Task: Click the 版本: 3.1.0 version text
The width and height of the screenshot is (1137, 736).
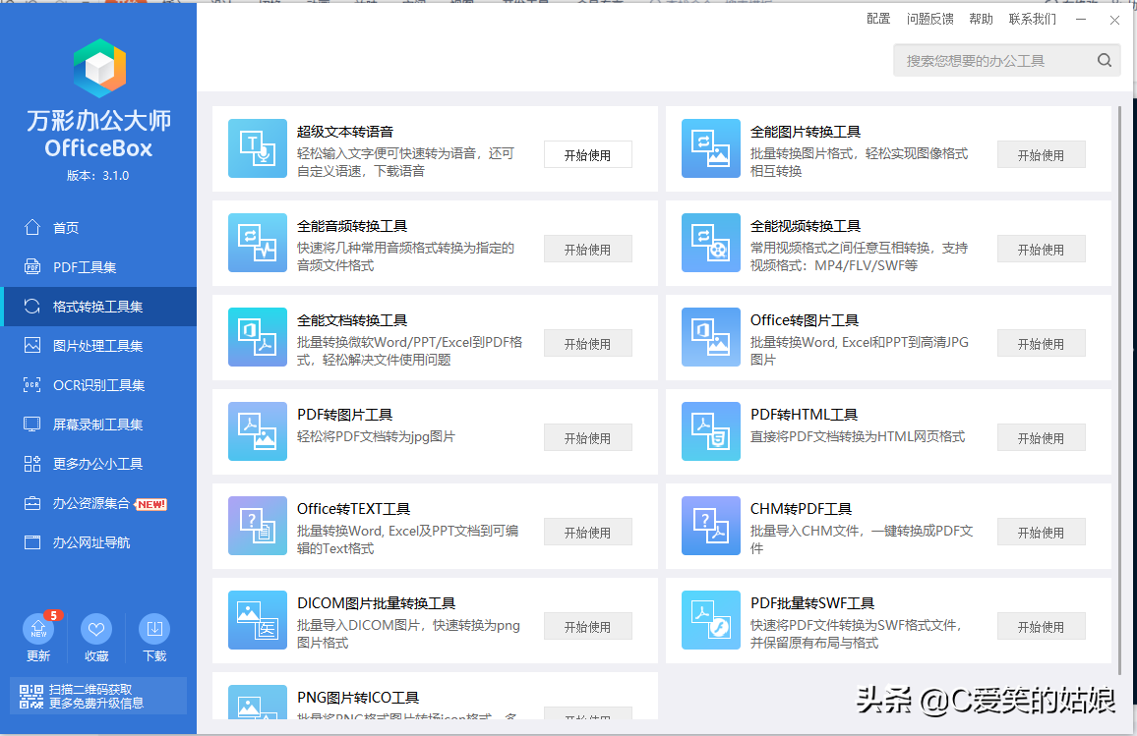Action: click(98, 175)
